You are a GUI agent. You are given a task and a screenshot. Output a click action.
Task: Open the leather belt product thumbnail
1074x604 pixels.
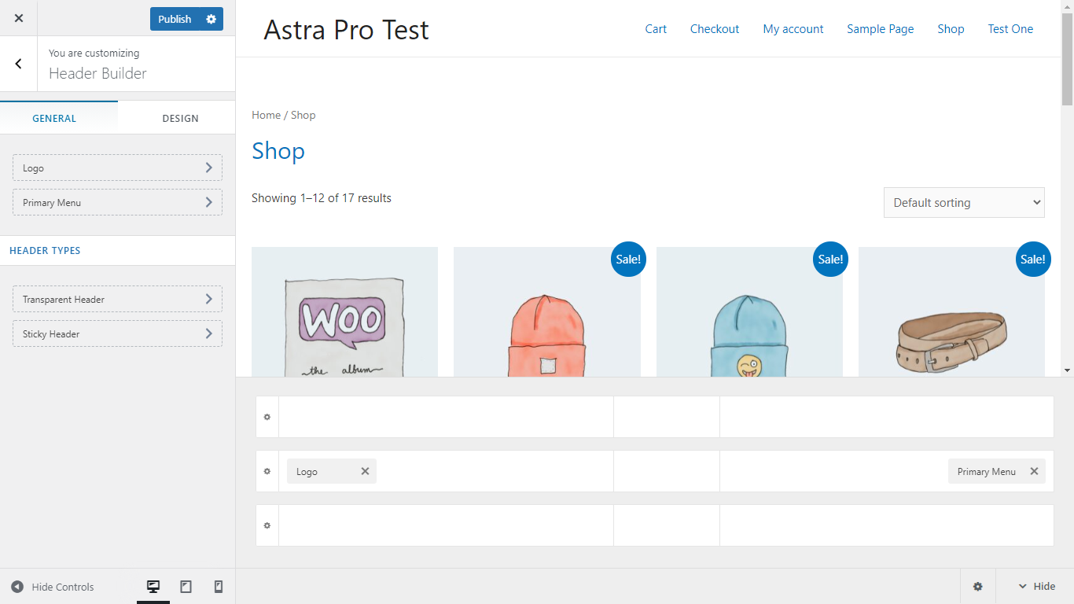[x=951, y=311]
